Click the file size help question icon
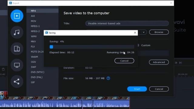The height and width of the screenshot is (109, 194). (108, 78)
